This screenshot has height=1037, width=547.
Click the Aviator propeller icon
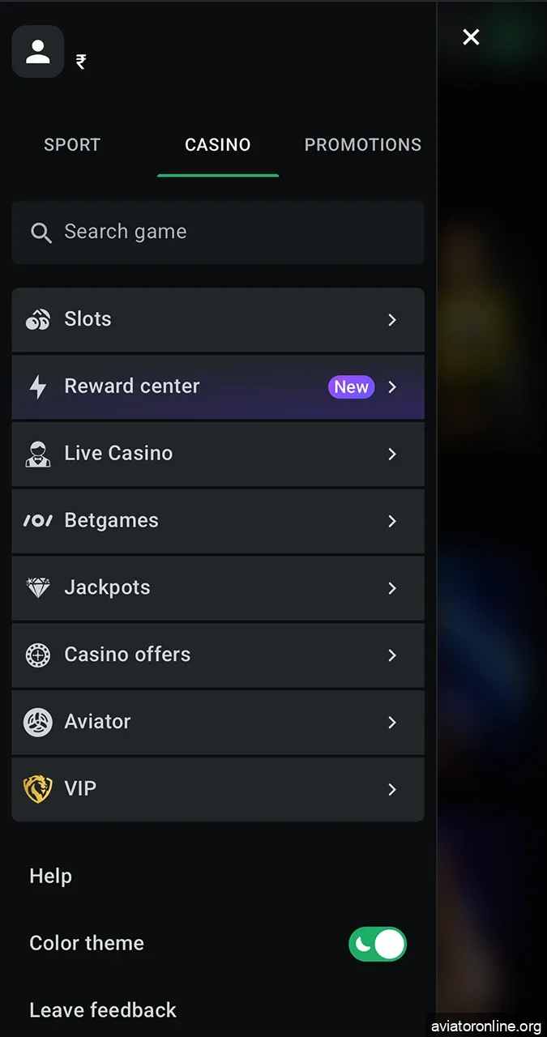click(x=38, y=722)
